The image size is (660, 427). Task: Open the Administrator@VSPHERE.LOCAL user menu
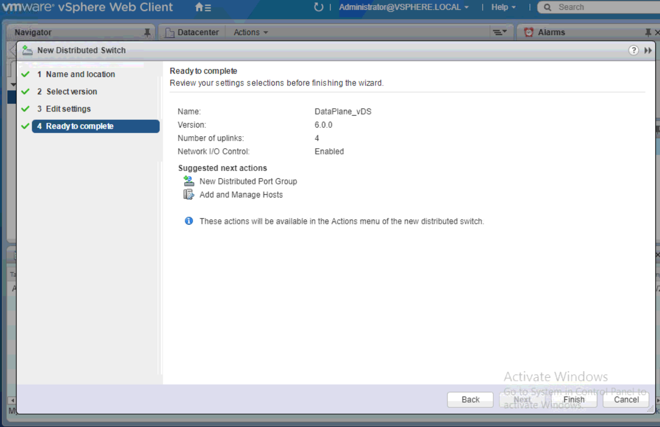[404, 7]
